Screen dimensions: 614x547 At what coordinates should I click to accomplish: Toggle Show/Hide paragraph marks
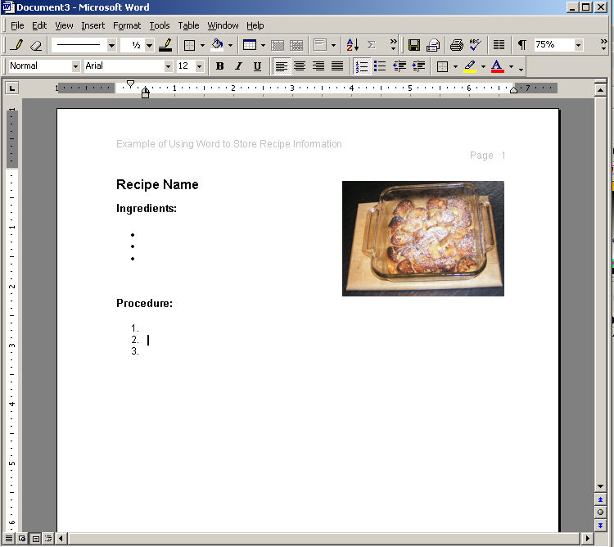521,45
